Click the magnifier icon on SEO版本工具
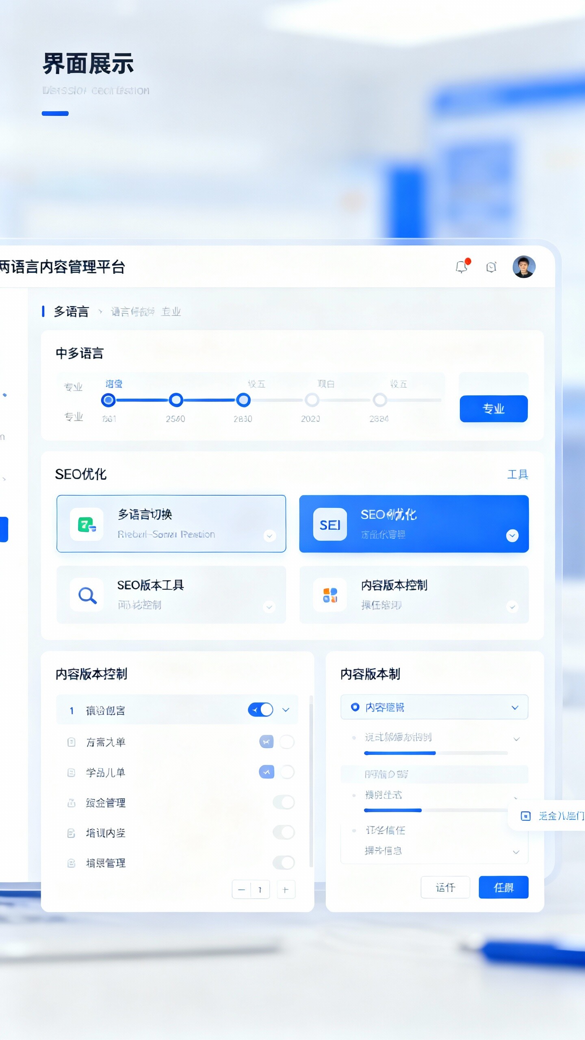This screenshot has width=585, height=1040. point(87,595)
